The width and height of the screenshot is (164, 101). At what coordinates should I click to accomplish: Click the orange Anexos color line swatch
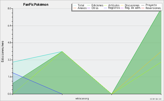tap(75, 8)
